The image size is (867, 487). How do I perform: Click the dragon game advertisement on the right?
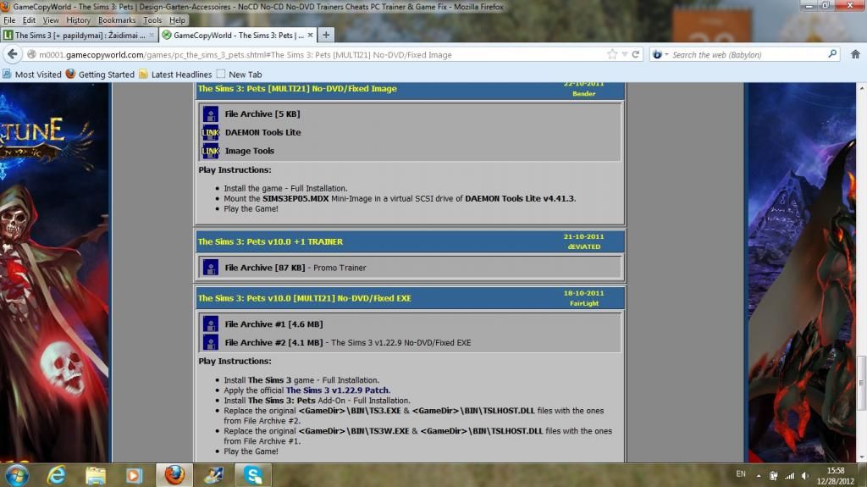point(801,272)
